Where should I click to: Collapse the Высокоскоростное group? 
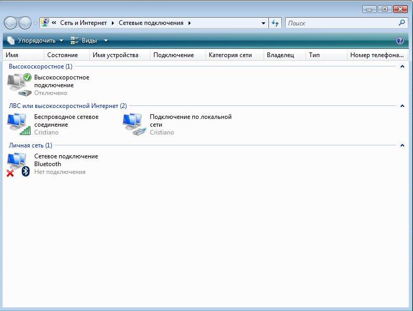[x=402, y=66]
